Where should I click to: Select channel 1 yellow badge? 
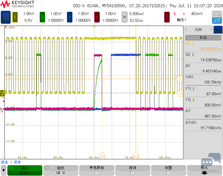tap(15, 17)
